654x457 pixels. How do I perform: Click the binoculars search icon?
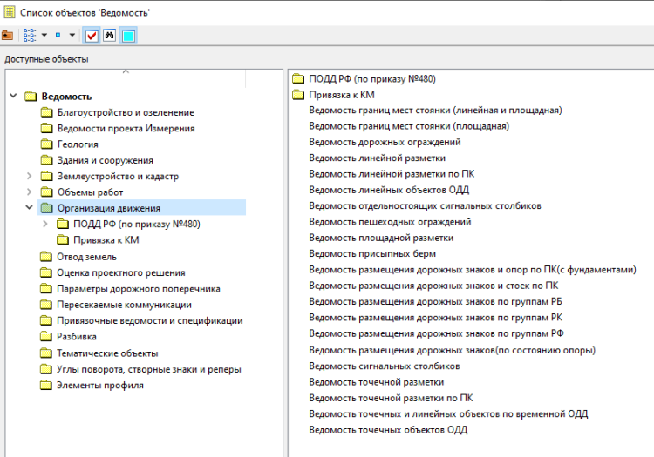click(x=110, y=36)
